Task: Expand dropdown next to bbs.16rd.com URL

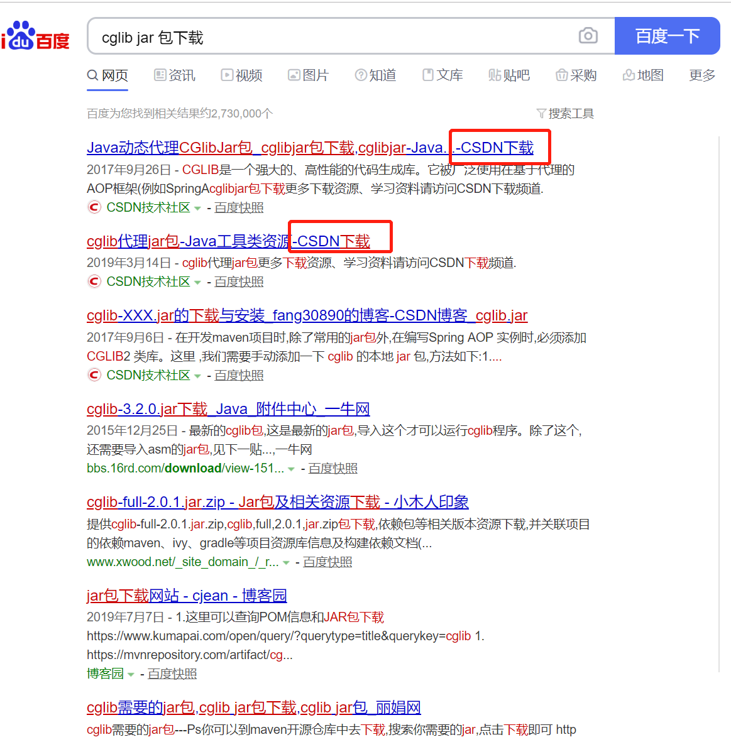Action: (291, 469)
